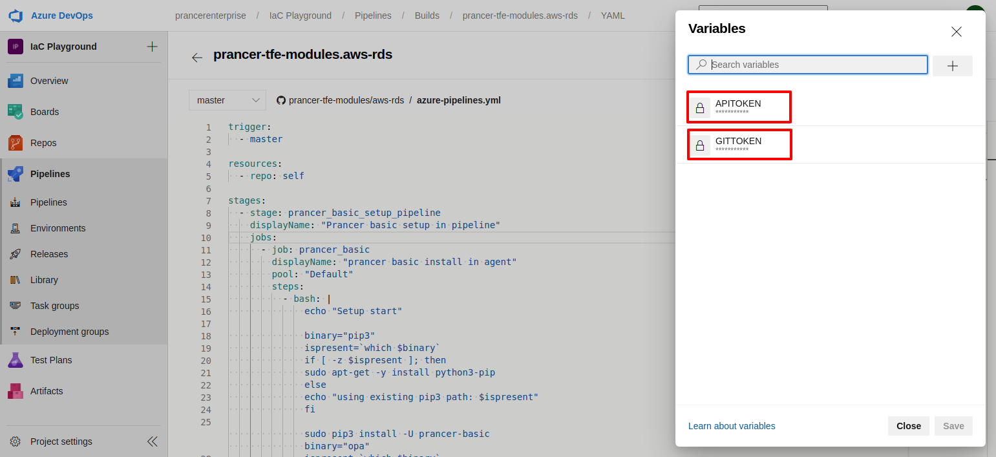
Task: Click the Project settings gear icon
Action: tap(16, 441)
